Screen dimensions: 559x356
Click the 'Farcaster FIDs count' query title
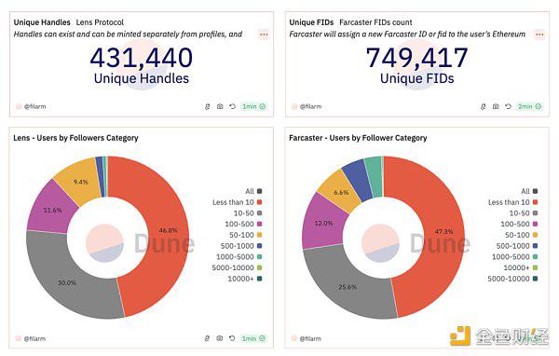click(x=375, y=22)
